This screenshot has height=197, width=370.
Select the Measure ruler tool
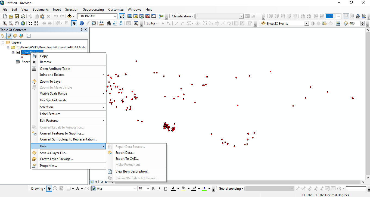[x=101, y=23]
